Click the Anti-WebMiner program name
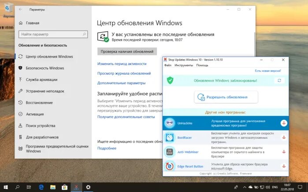Viewport: 308px width, 192px height. pos(188,152)
